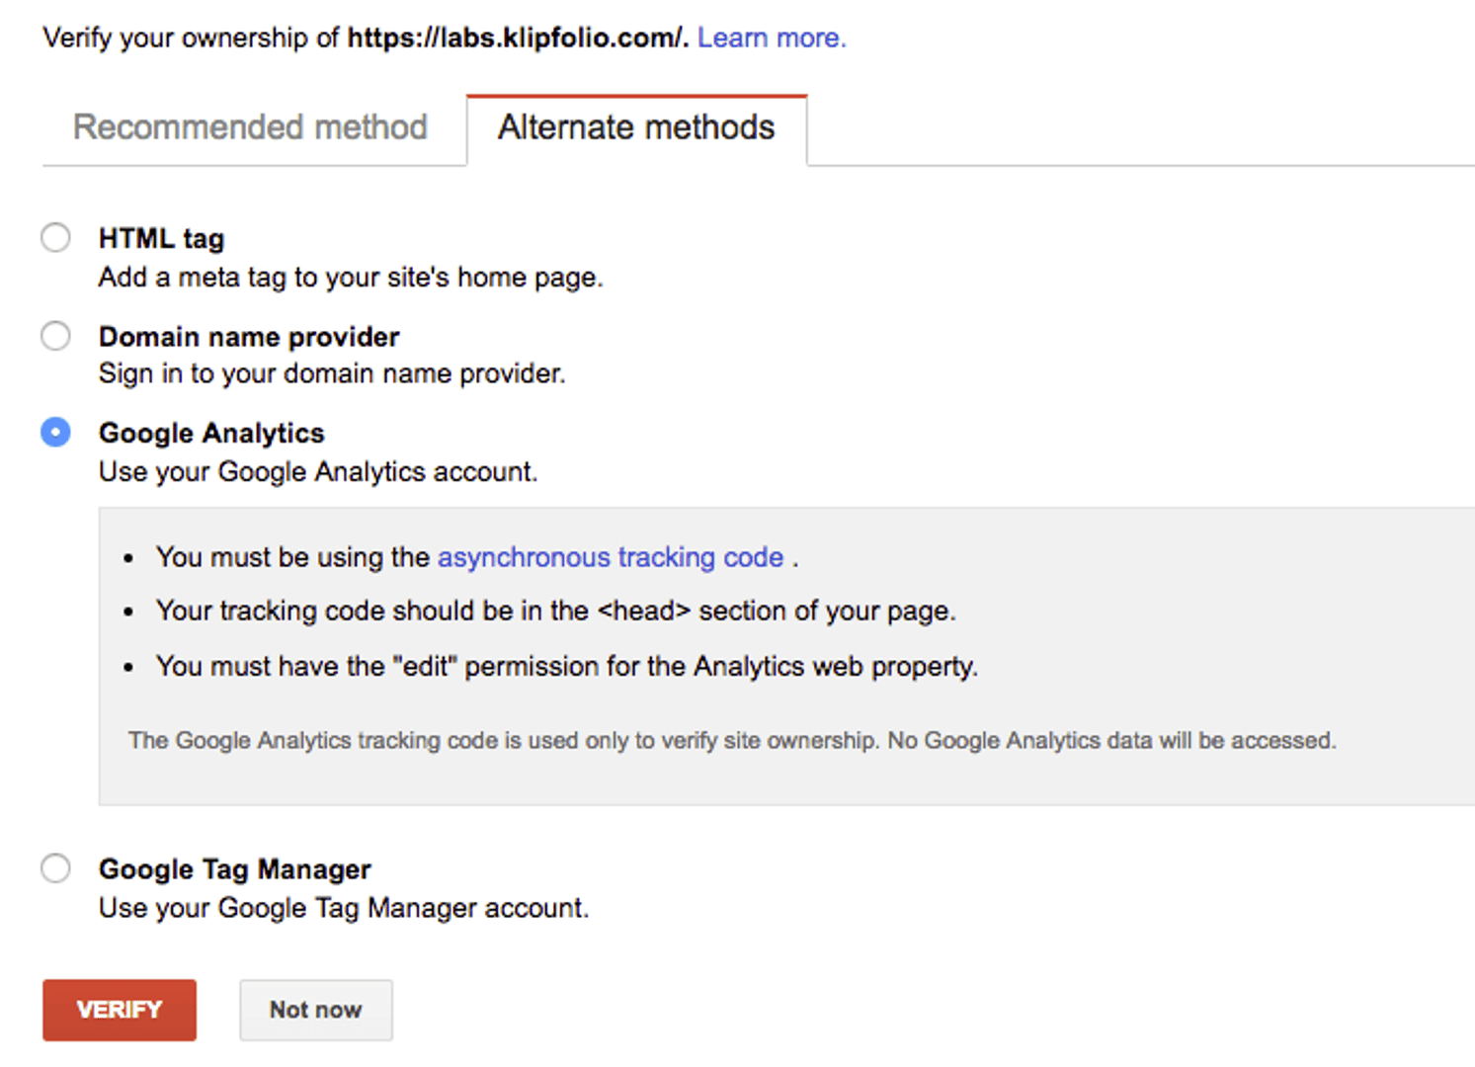The width and height of the screenshot is (1475, 1067).
Task: Click the 'No Google Analytics data will be accessed' note
Action: pyautogui.click(x=1111, y=740)
